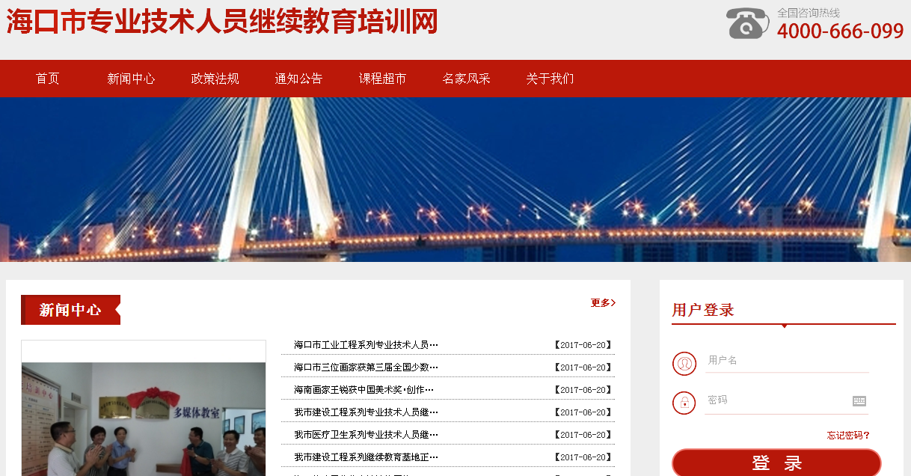Click the bridge banner image
The image size is (911, 476).
(x=455, y=180)
